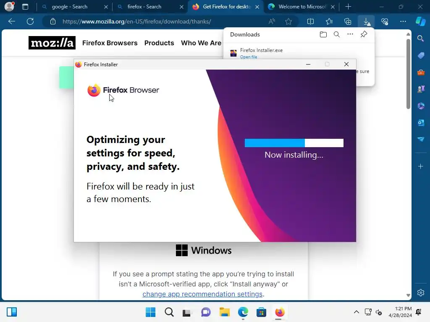Open the sidebar Drop paper plane icon
Viewport: 430px width, 322px height.
(x=421, y=139)
